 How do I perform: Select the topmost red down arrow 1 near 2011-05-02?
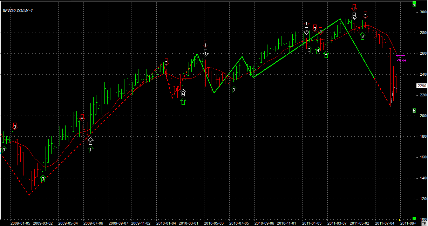pyautogui.click(x=354, y=7)
